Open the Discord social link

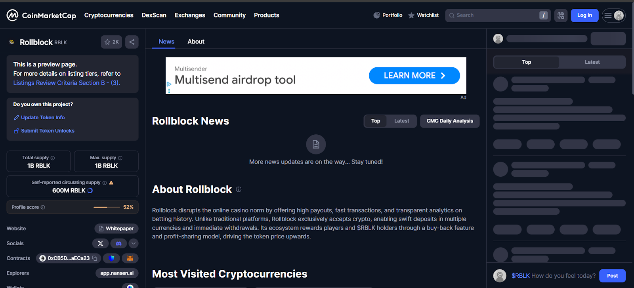[x=118, y=244]
